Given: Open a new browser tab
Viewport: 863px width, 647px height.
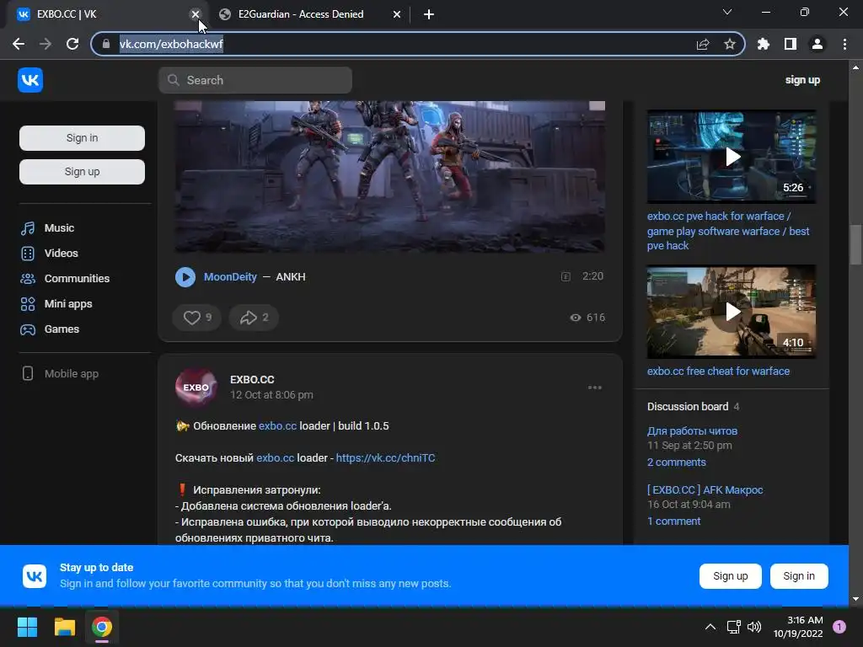Looking at the screenshot, I should coord(429,14).
